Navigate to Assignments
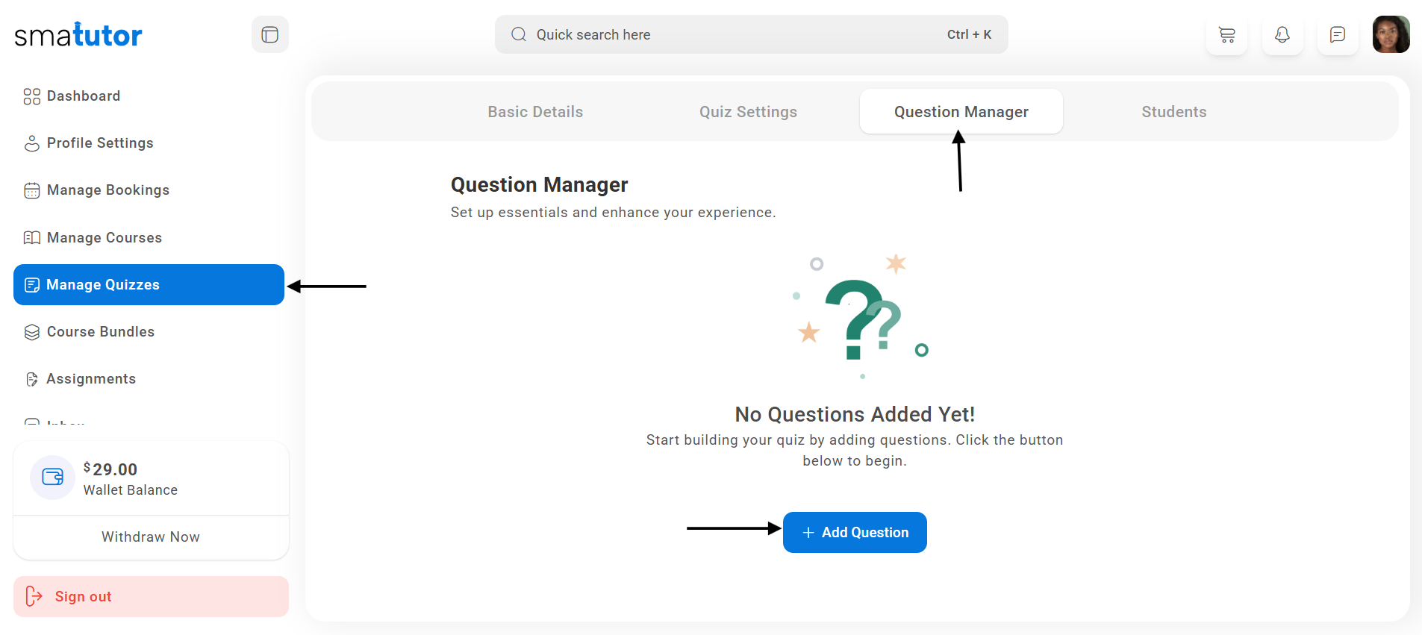 (90, 379)
